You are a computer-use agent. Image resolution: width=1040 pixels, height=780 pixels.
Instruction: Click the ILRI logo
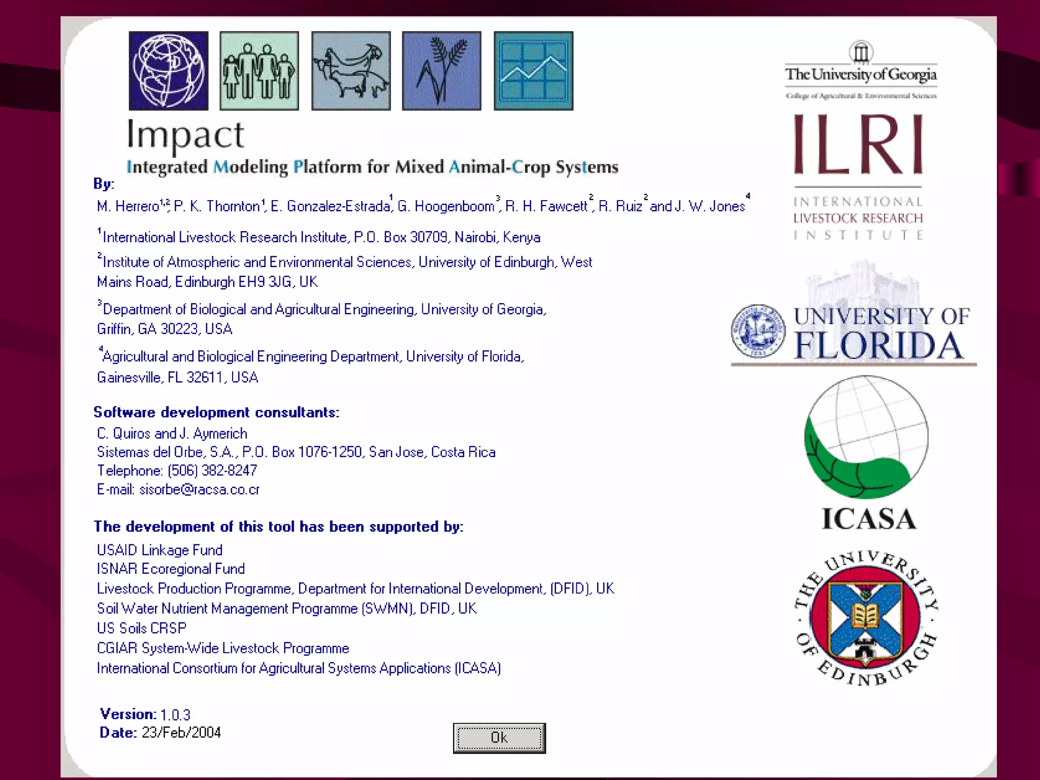pyautogui.click(x=858, y=175)
